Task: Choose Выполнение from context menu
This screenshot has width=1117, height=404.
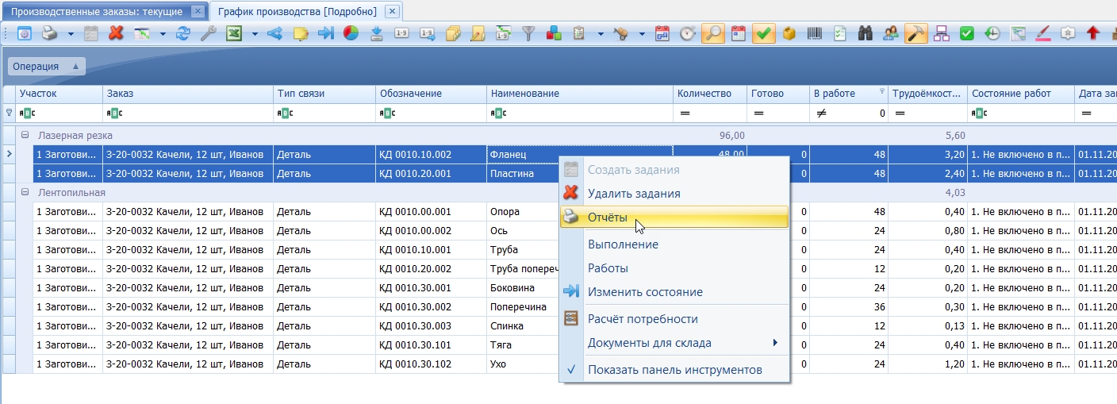Action: [674, 244]
